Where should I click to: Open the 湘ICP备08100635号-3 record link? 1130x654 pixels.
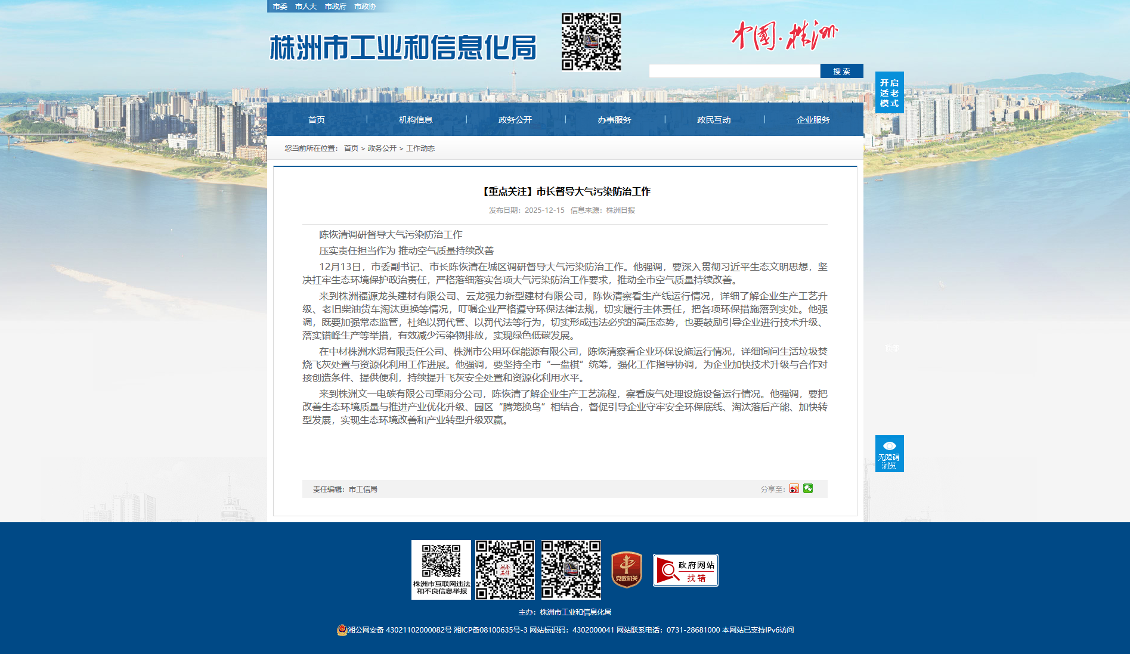coord(490,630)
